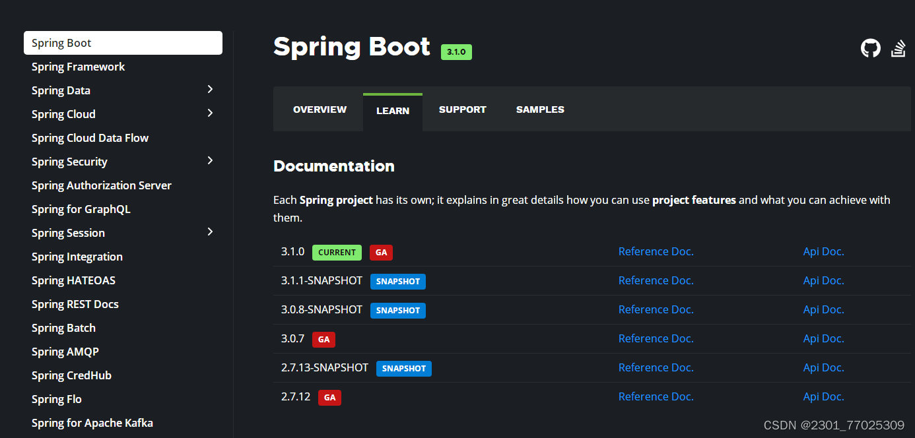Screen dimensions: 915x438
Task: Click the SNAPSHOT badge beside 3.0.8-SNAPSHOT
Action: coord(398,310)
